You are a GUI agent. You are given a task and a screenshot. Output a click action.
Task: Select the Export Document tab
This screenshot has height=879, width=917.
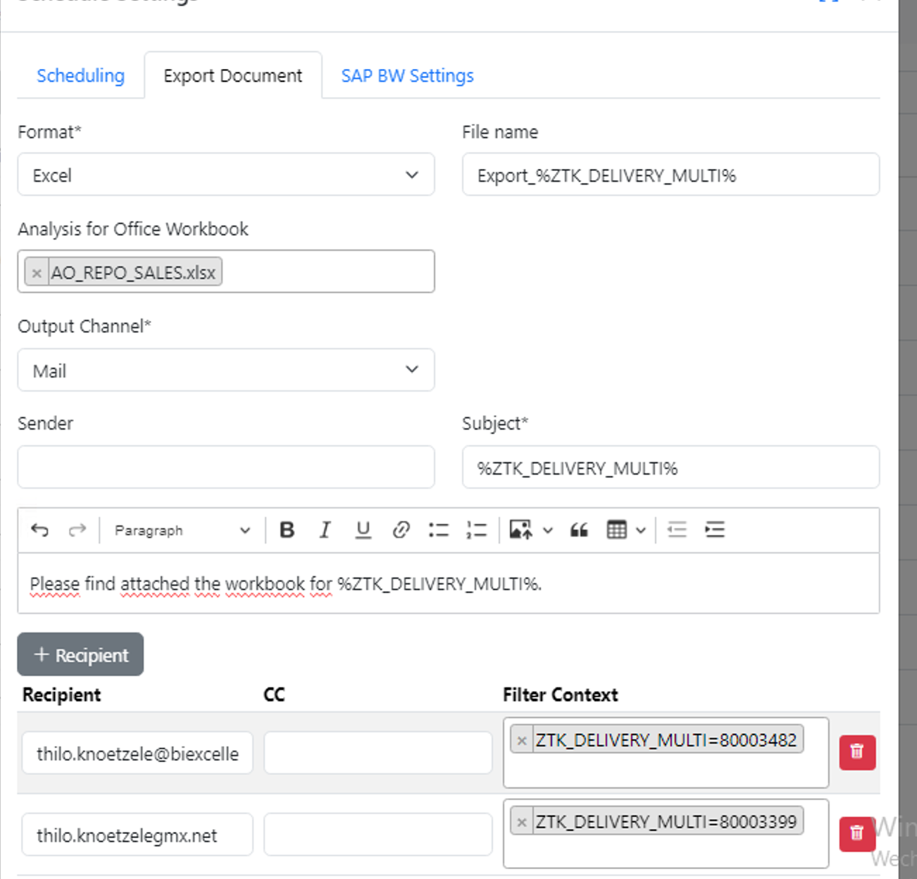coord(233,75)
